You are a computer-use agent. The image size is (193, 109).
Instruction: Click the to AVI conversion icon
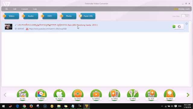(x=23, y=95)
